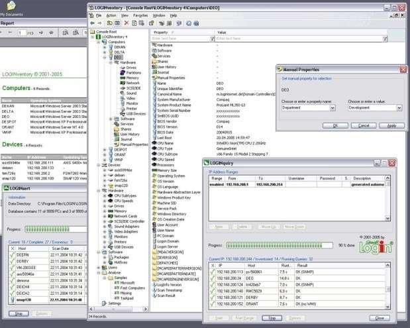
Task: Click the LOGINquiry progress bar
Action: coord(280,245)
